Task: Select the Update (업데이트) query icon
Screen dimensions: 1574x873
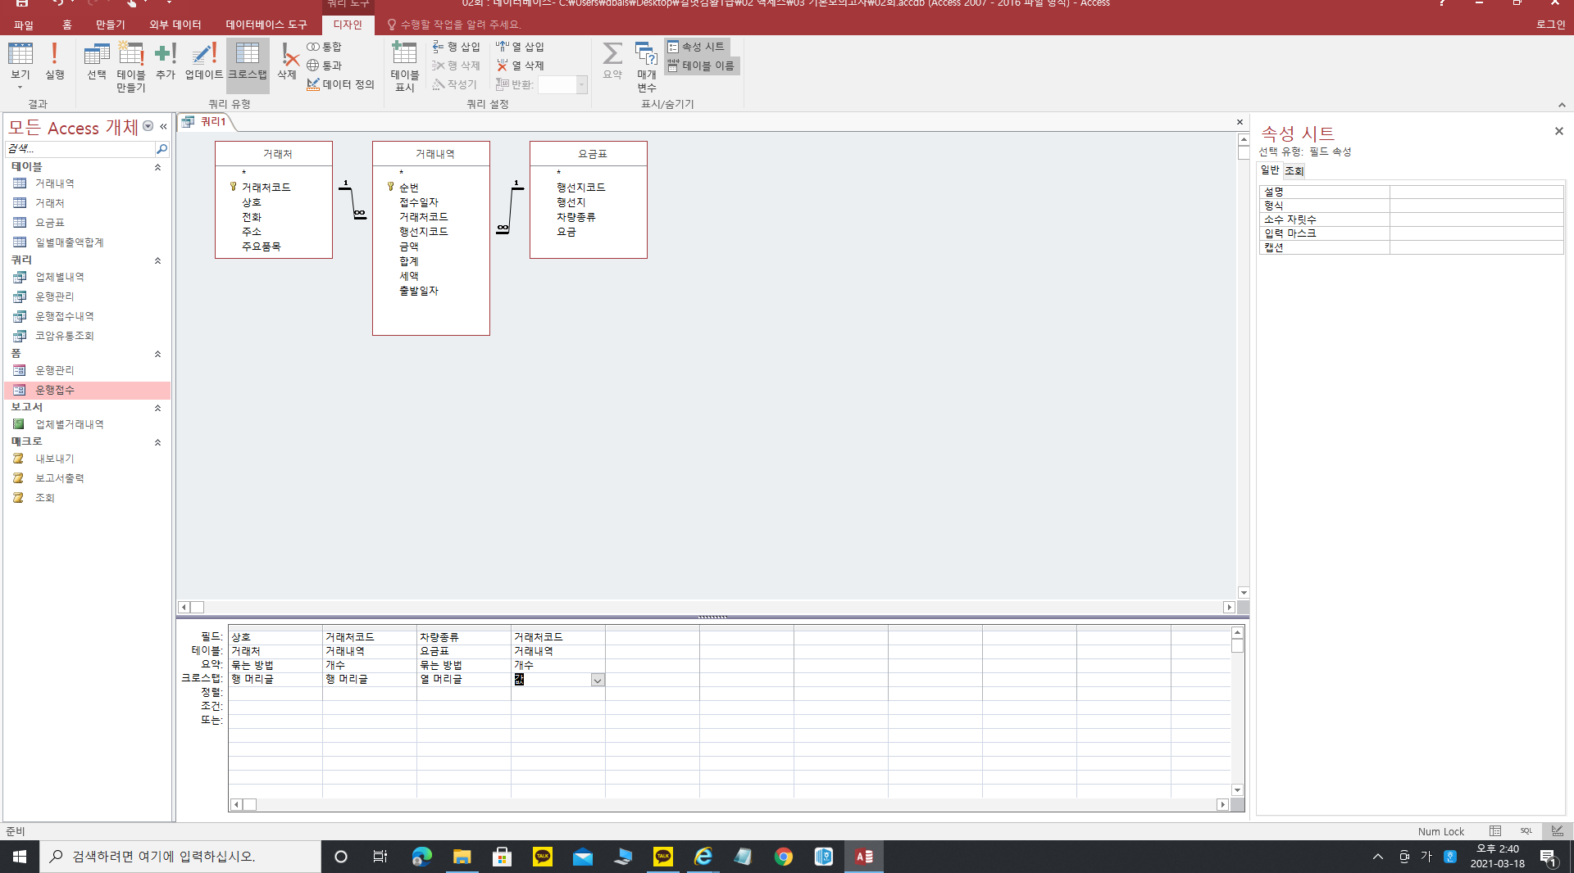Action: click(x=203, y=61)
